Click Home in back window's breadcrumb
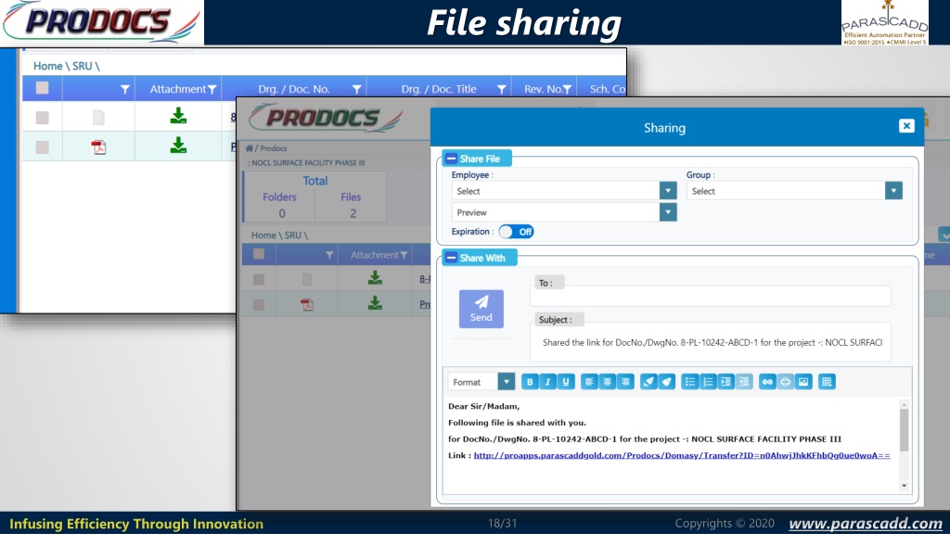Image resolution: width=950 pixels, height=534 pixels. pos(48,66)
